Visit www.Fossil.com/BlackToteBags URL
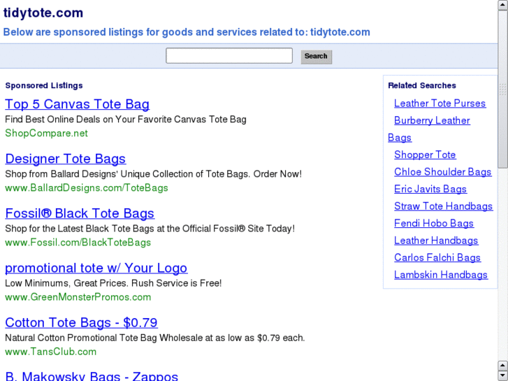Screen dimensions: 508x381 [78, 243]
